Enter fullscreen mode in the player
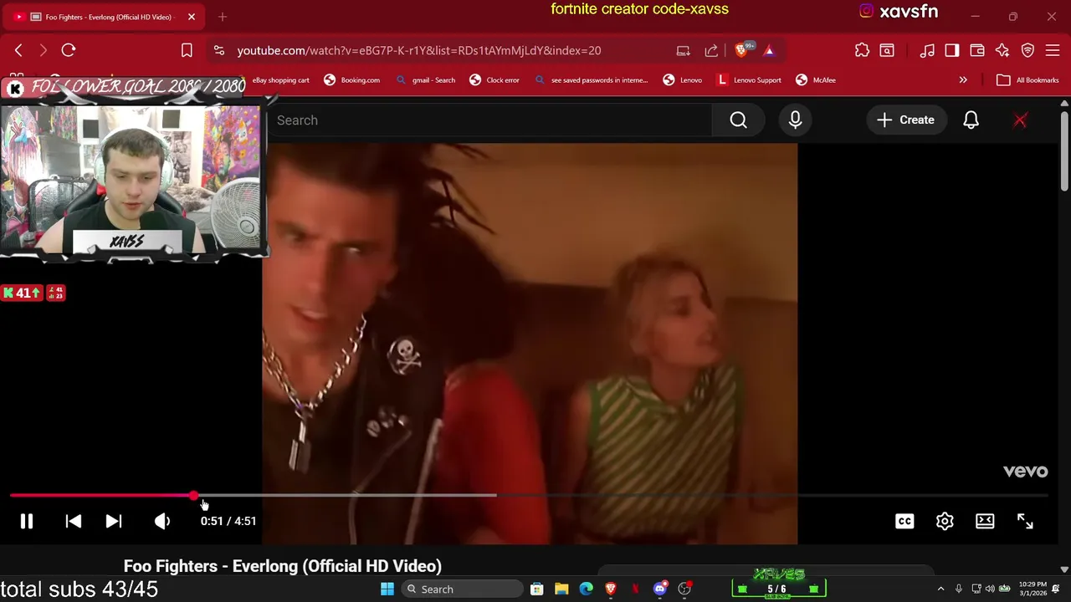 (x=1025, y=521)
